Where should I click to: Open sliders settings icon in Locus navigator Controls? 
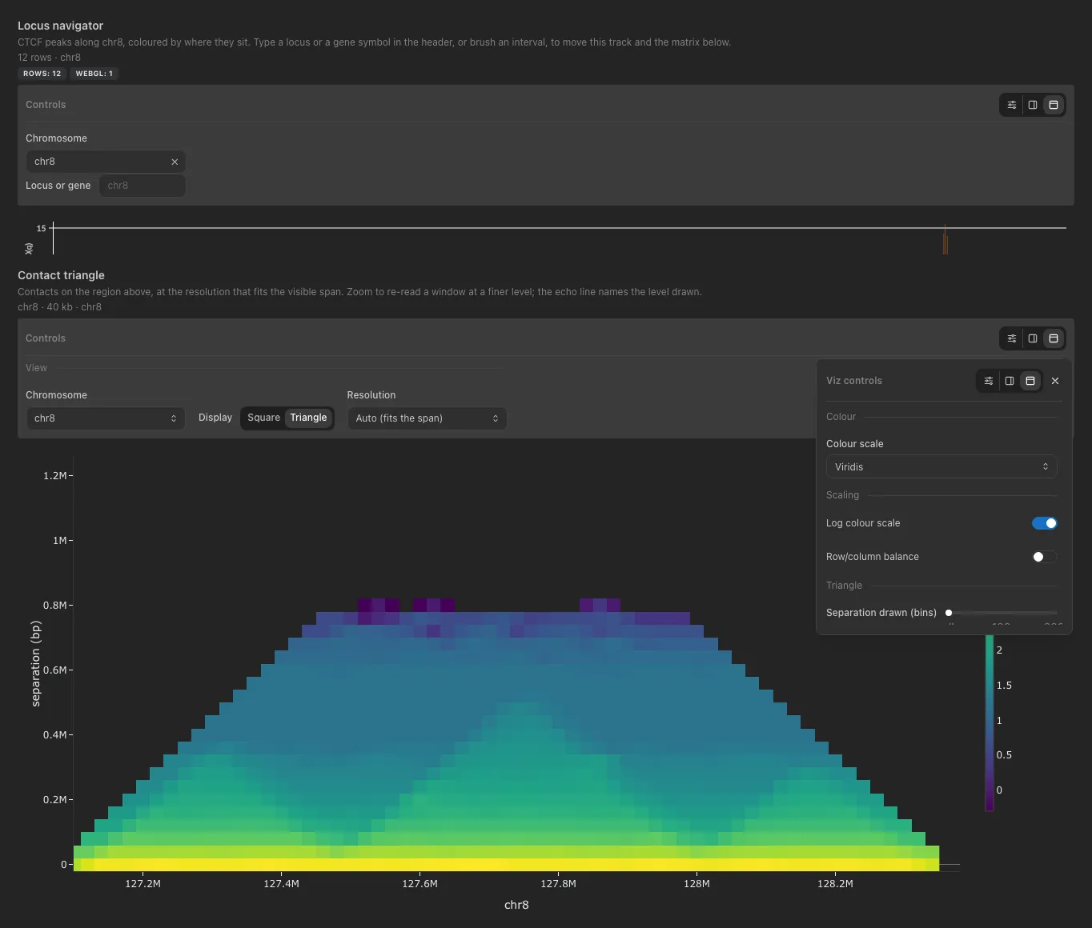pos(1012,105)
